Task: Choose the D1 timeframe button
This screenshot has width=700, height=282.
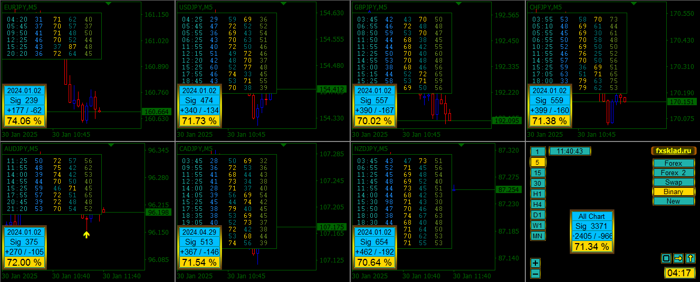Action: pyautogui.click(x=538, y=215)
